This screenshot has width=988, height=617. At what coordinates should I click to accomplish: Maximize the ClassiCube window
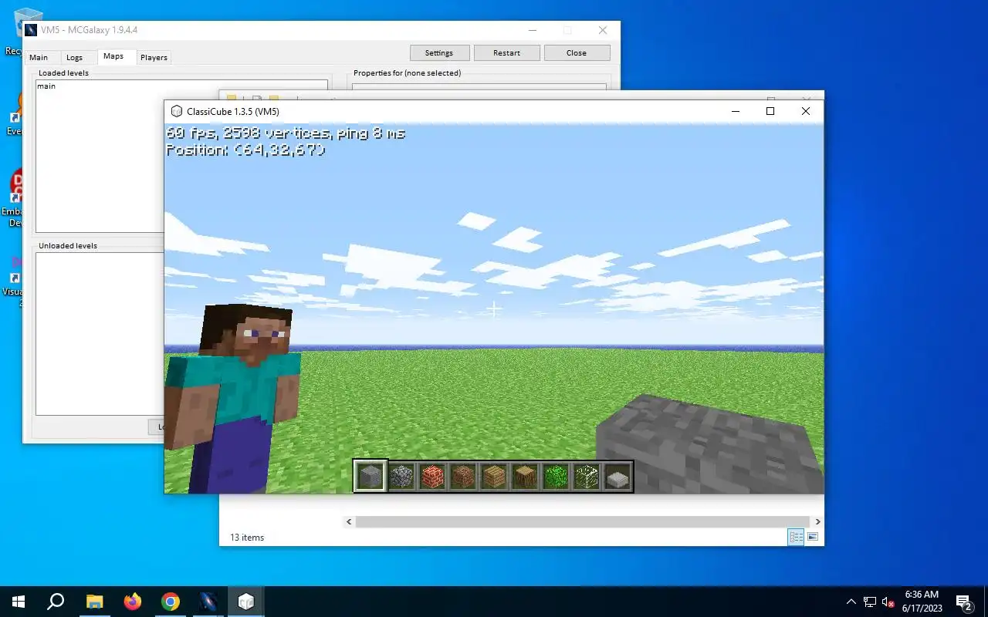[x=770, y=111]
